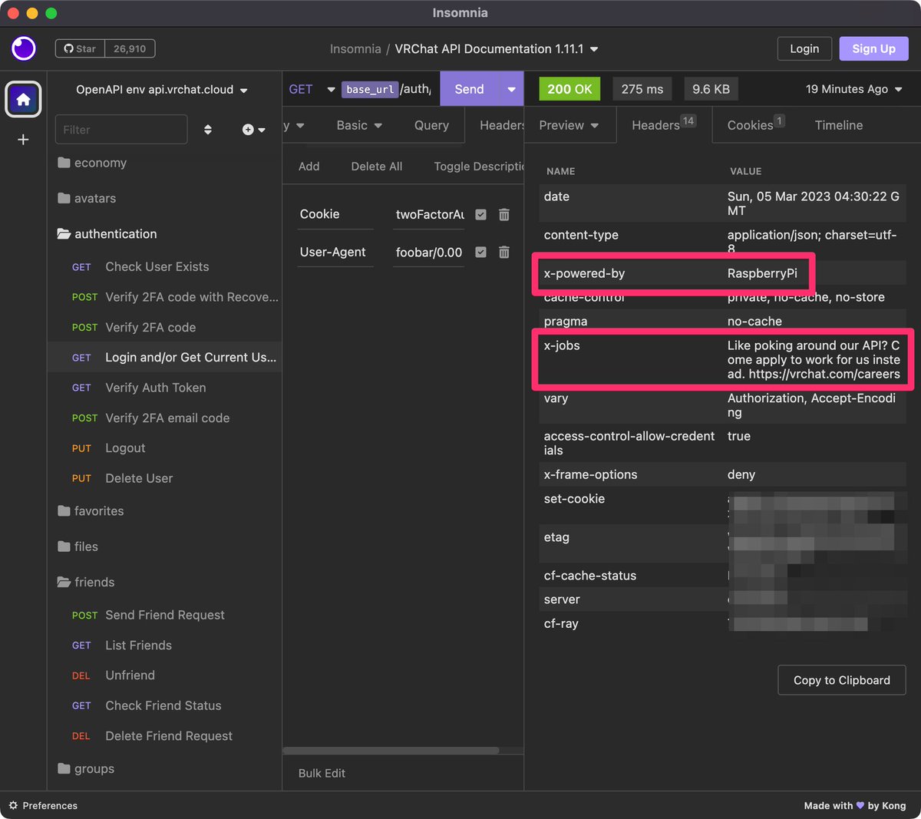Viewport: 921px width, 819px height.
Task: Select the response Headers tab
Action: (x=664, y=124)
